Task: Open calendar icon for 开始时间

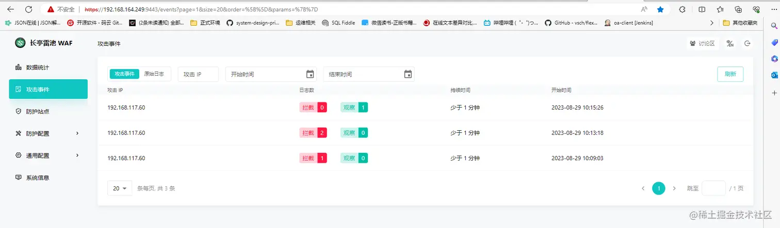Action: (310, 74)
